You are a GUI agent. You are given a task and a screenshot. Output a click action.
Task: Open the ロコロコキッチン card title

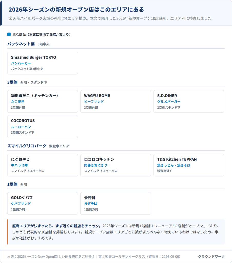coord(99,159)
